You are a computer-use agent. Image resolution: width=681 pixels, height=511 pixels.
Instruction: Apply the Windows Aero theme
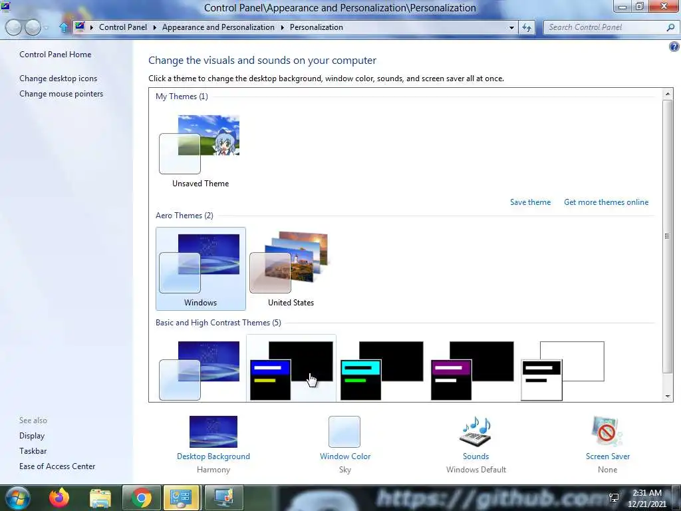pyautogui.click(x=201, y=269)
